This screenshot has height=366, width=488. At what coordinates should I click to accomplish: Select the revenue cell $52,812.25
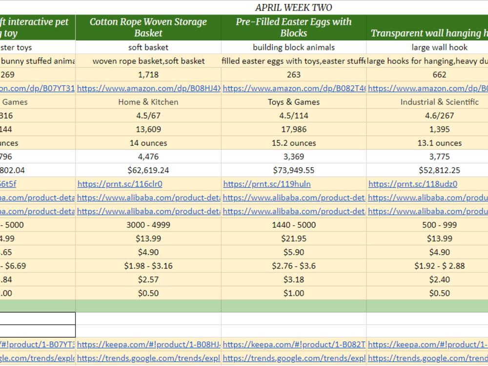pyautogui.click(x=427, y=170)
